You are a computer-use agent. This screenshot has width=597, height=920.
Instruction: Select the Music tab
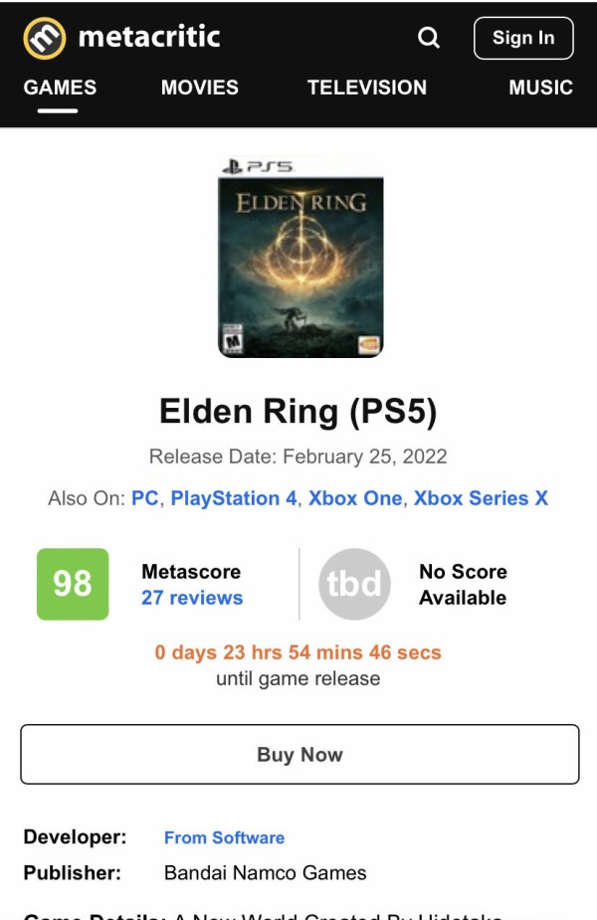(x=540, y=88)
